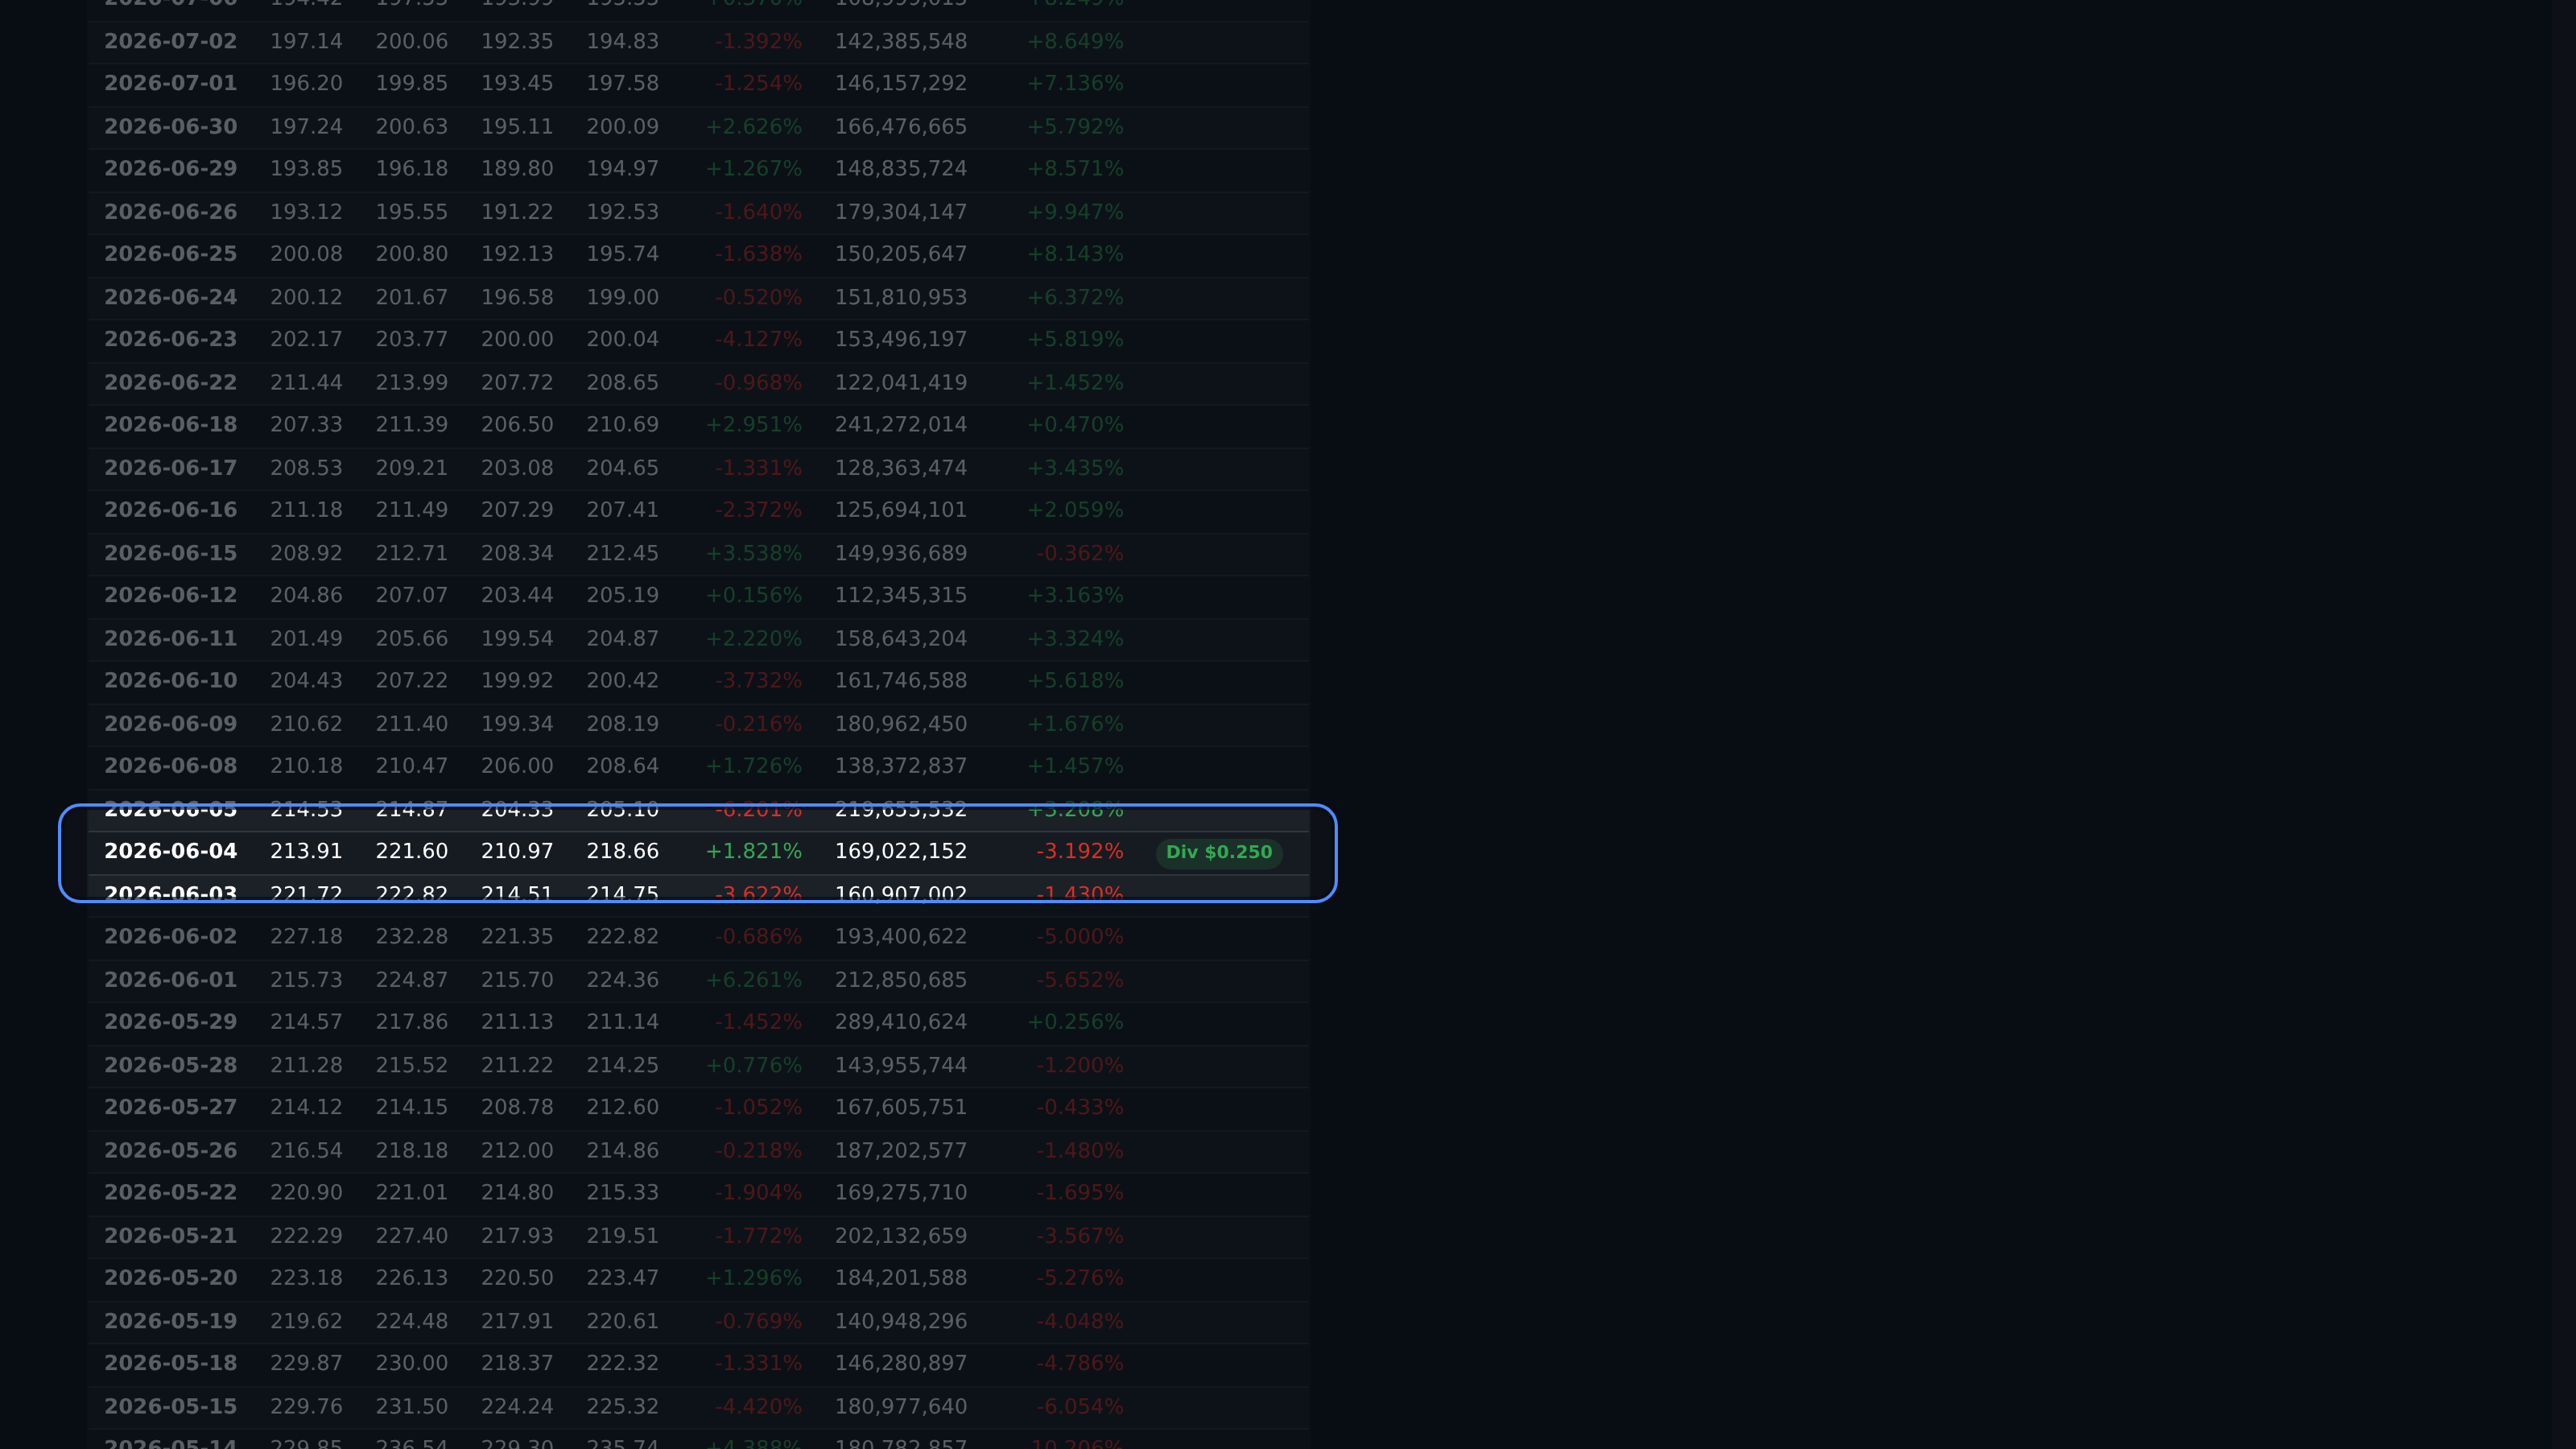
Task: Click the 2026-06-02 date cell
Action: coord(171,937)
